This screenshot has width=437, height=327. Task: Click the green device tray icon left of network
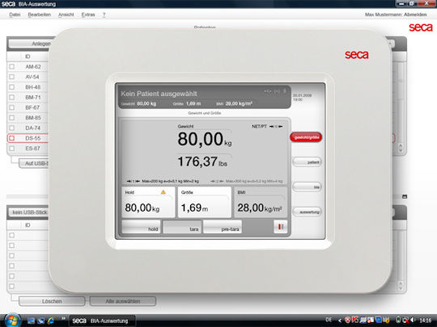click(399, 320)
